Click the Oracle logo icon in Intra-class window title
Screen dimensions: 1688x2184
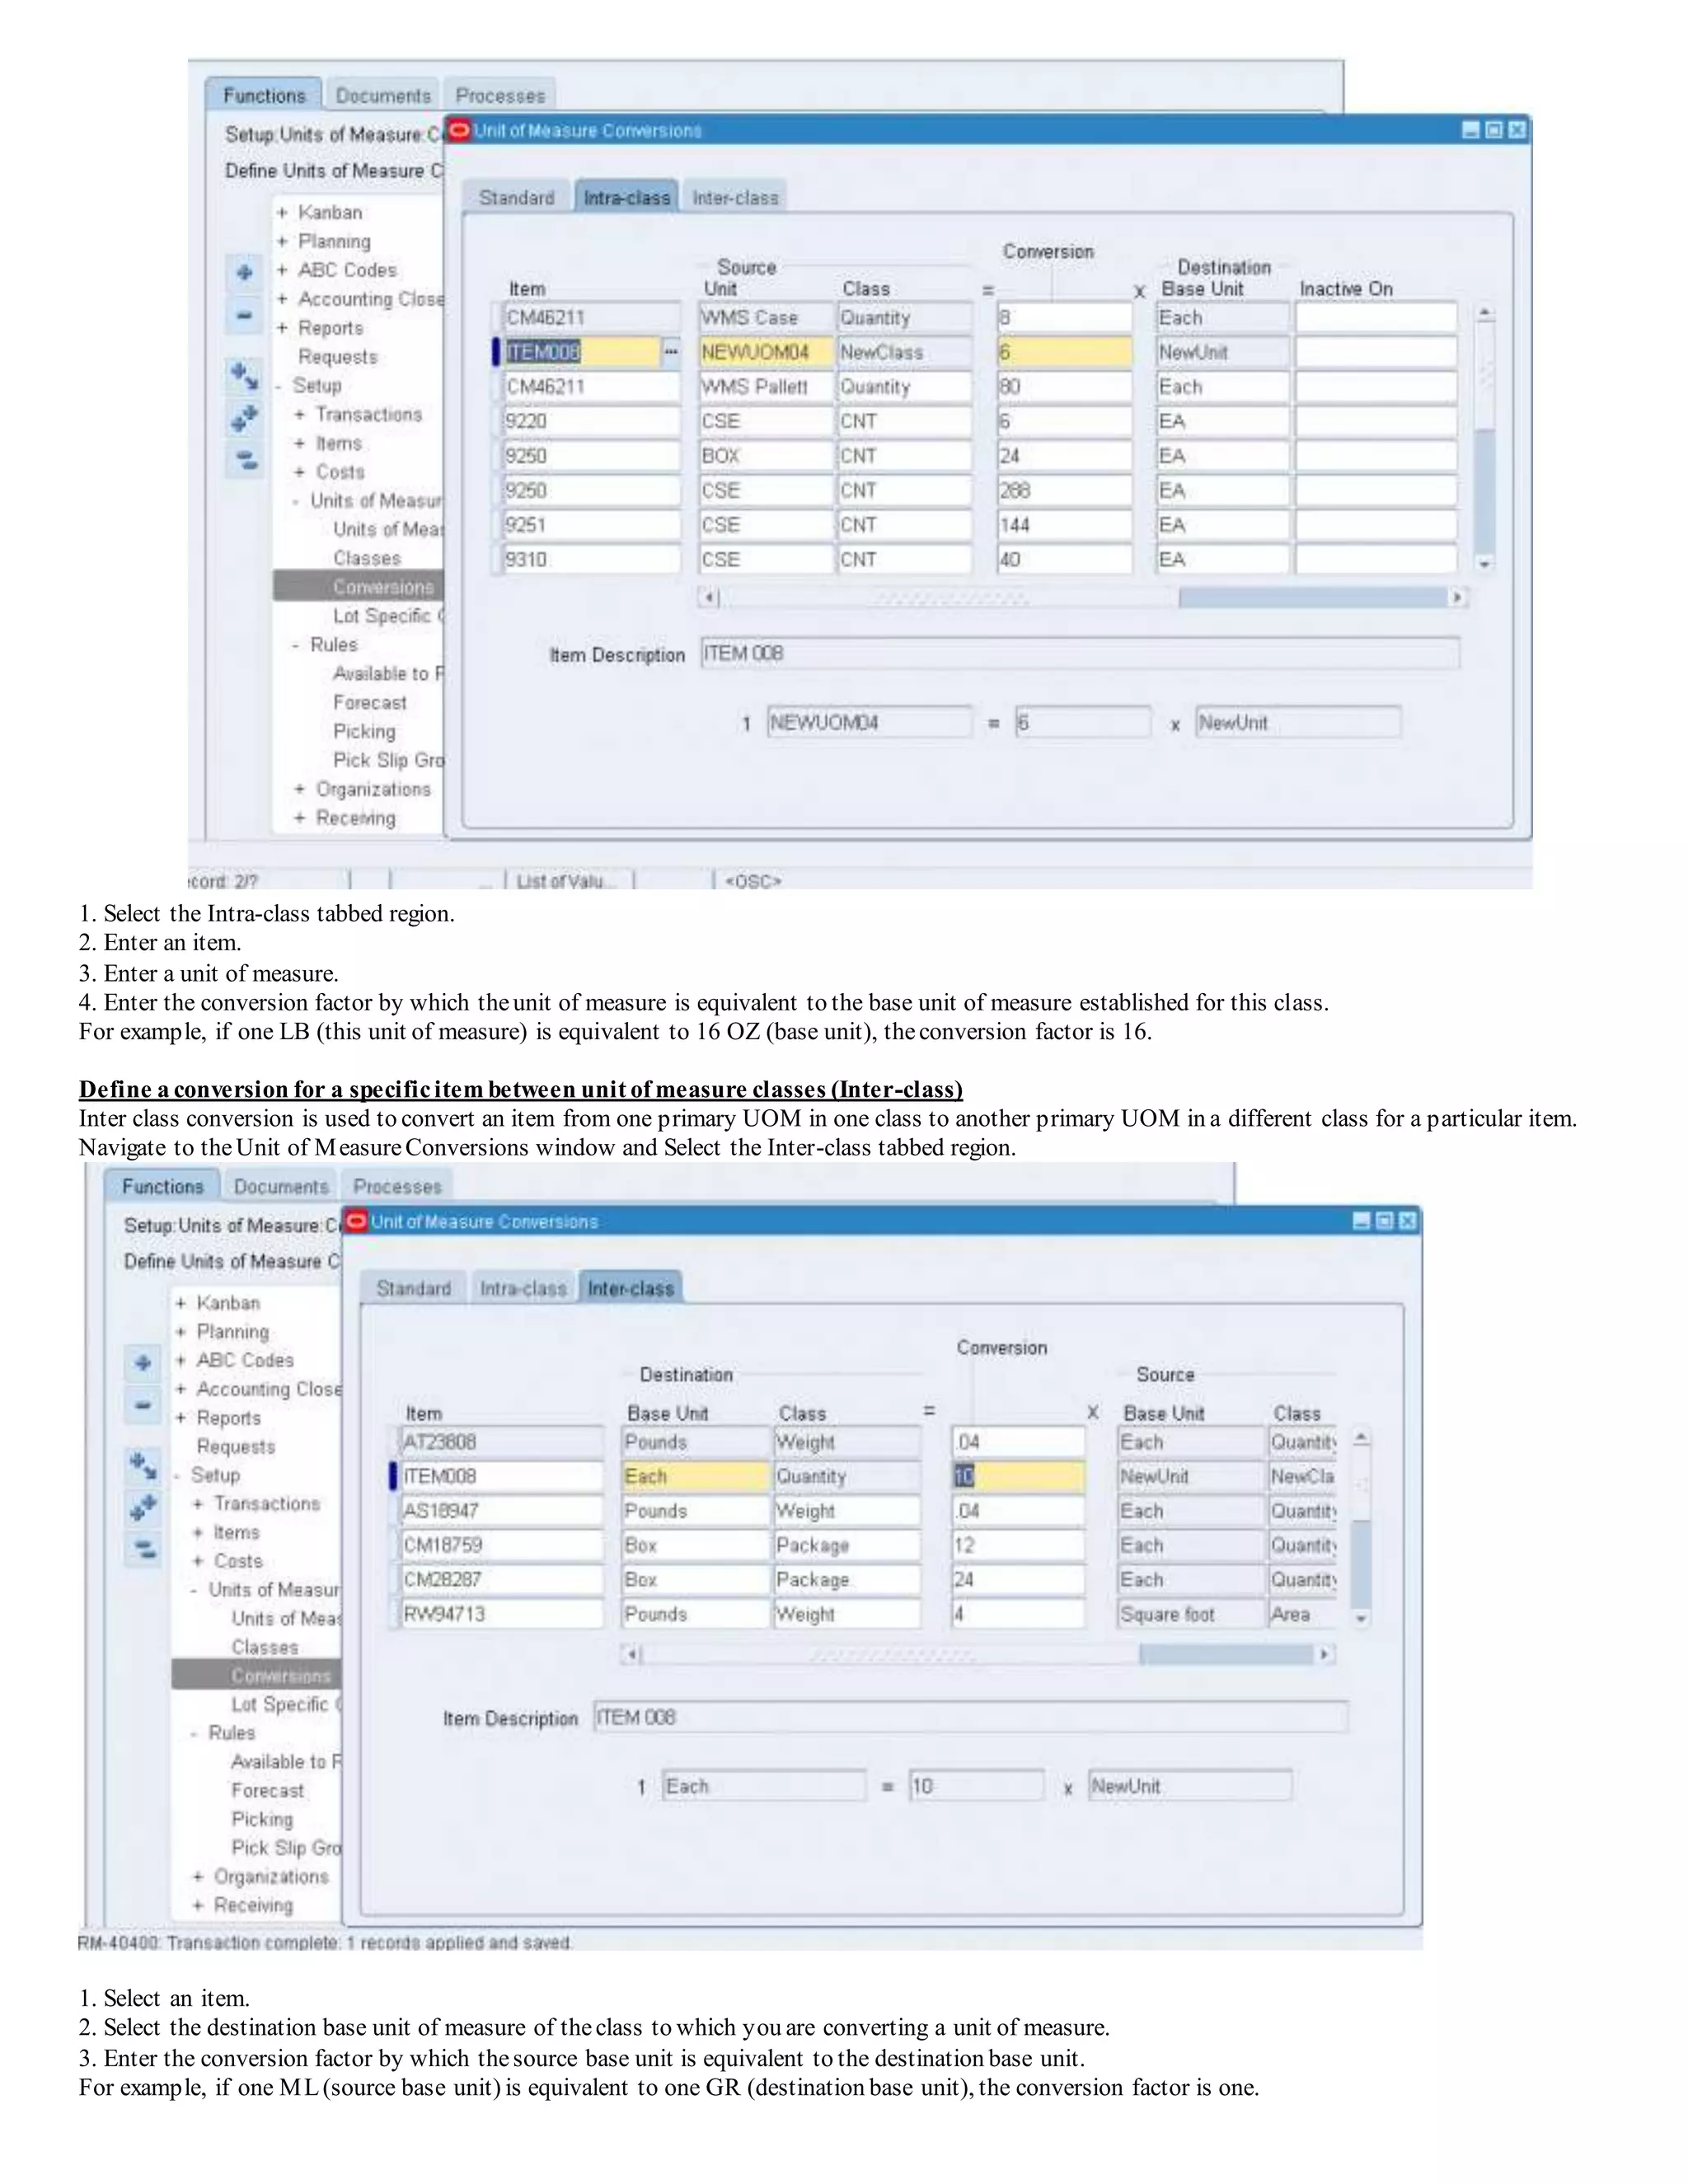click(459, 130)
